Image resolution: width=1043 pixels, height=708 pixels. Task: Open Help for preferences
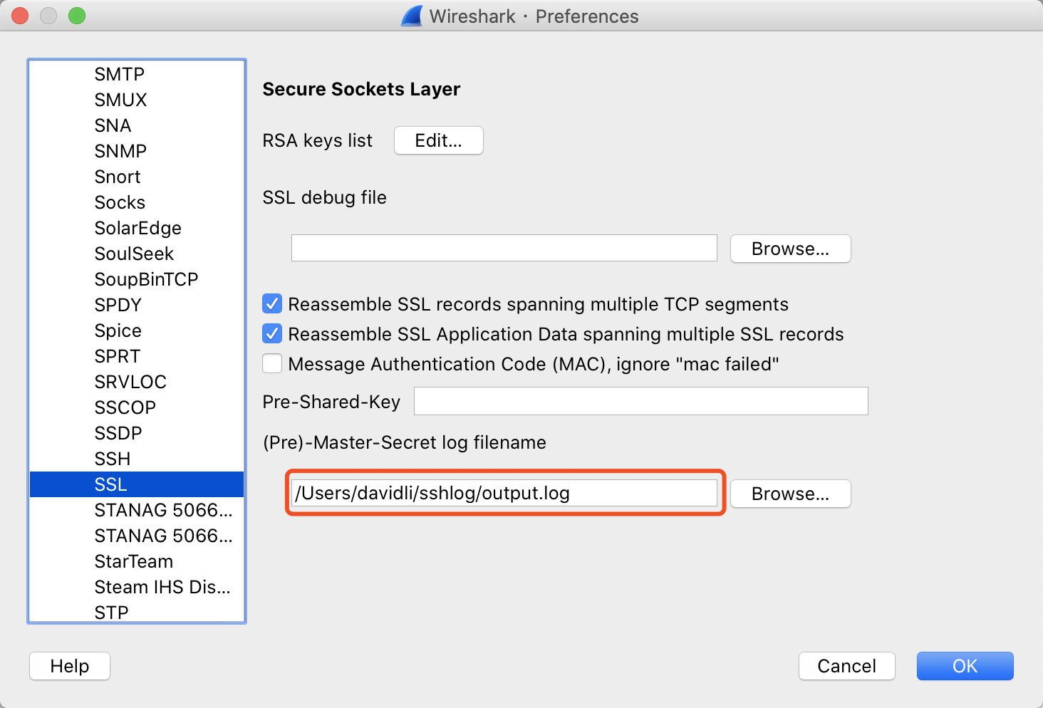(70, 666)
